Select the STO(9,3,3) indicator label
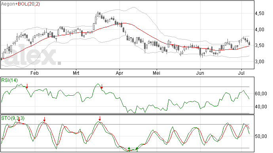This screenshot has width=273, height=153. 13,118
